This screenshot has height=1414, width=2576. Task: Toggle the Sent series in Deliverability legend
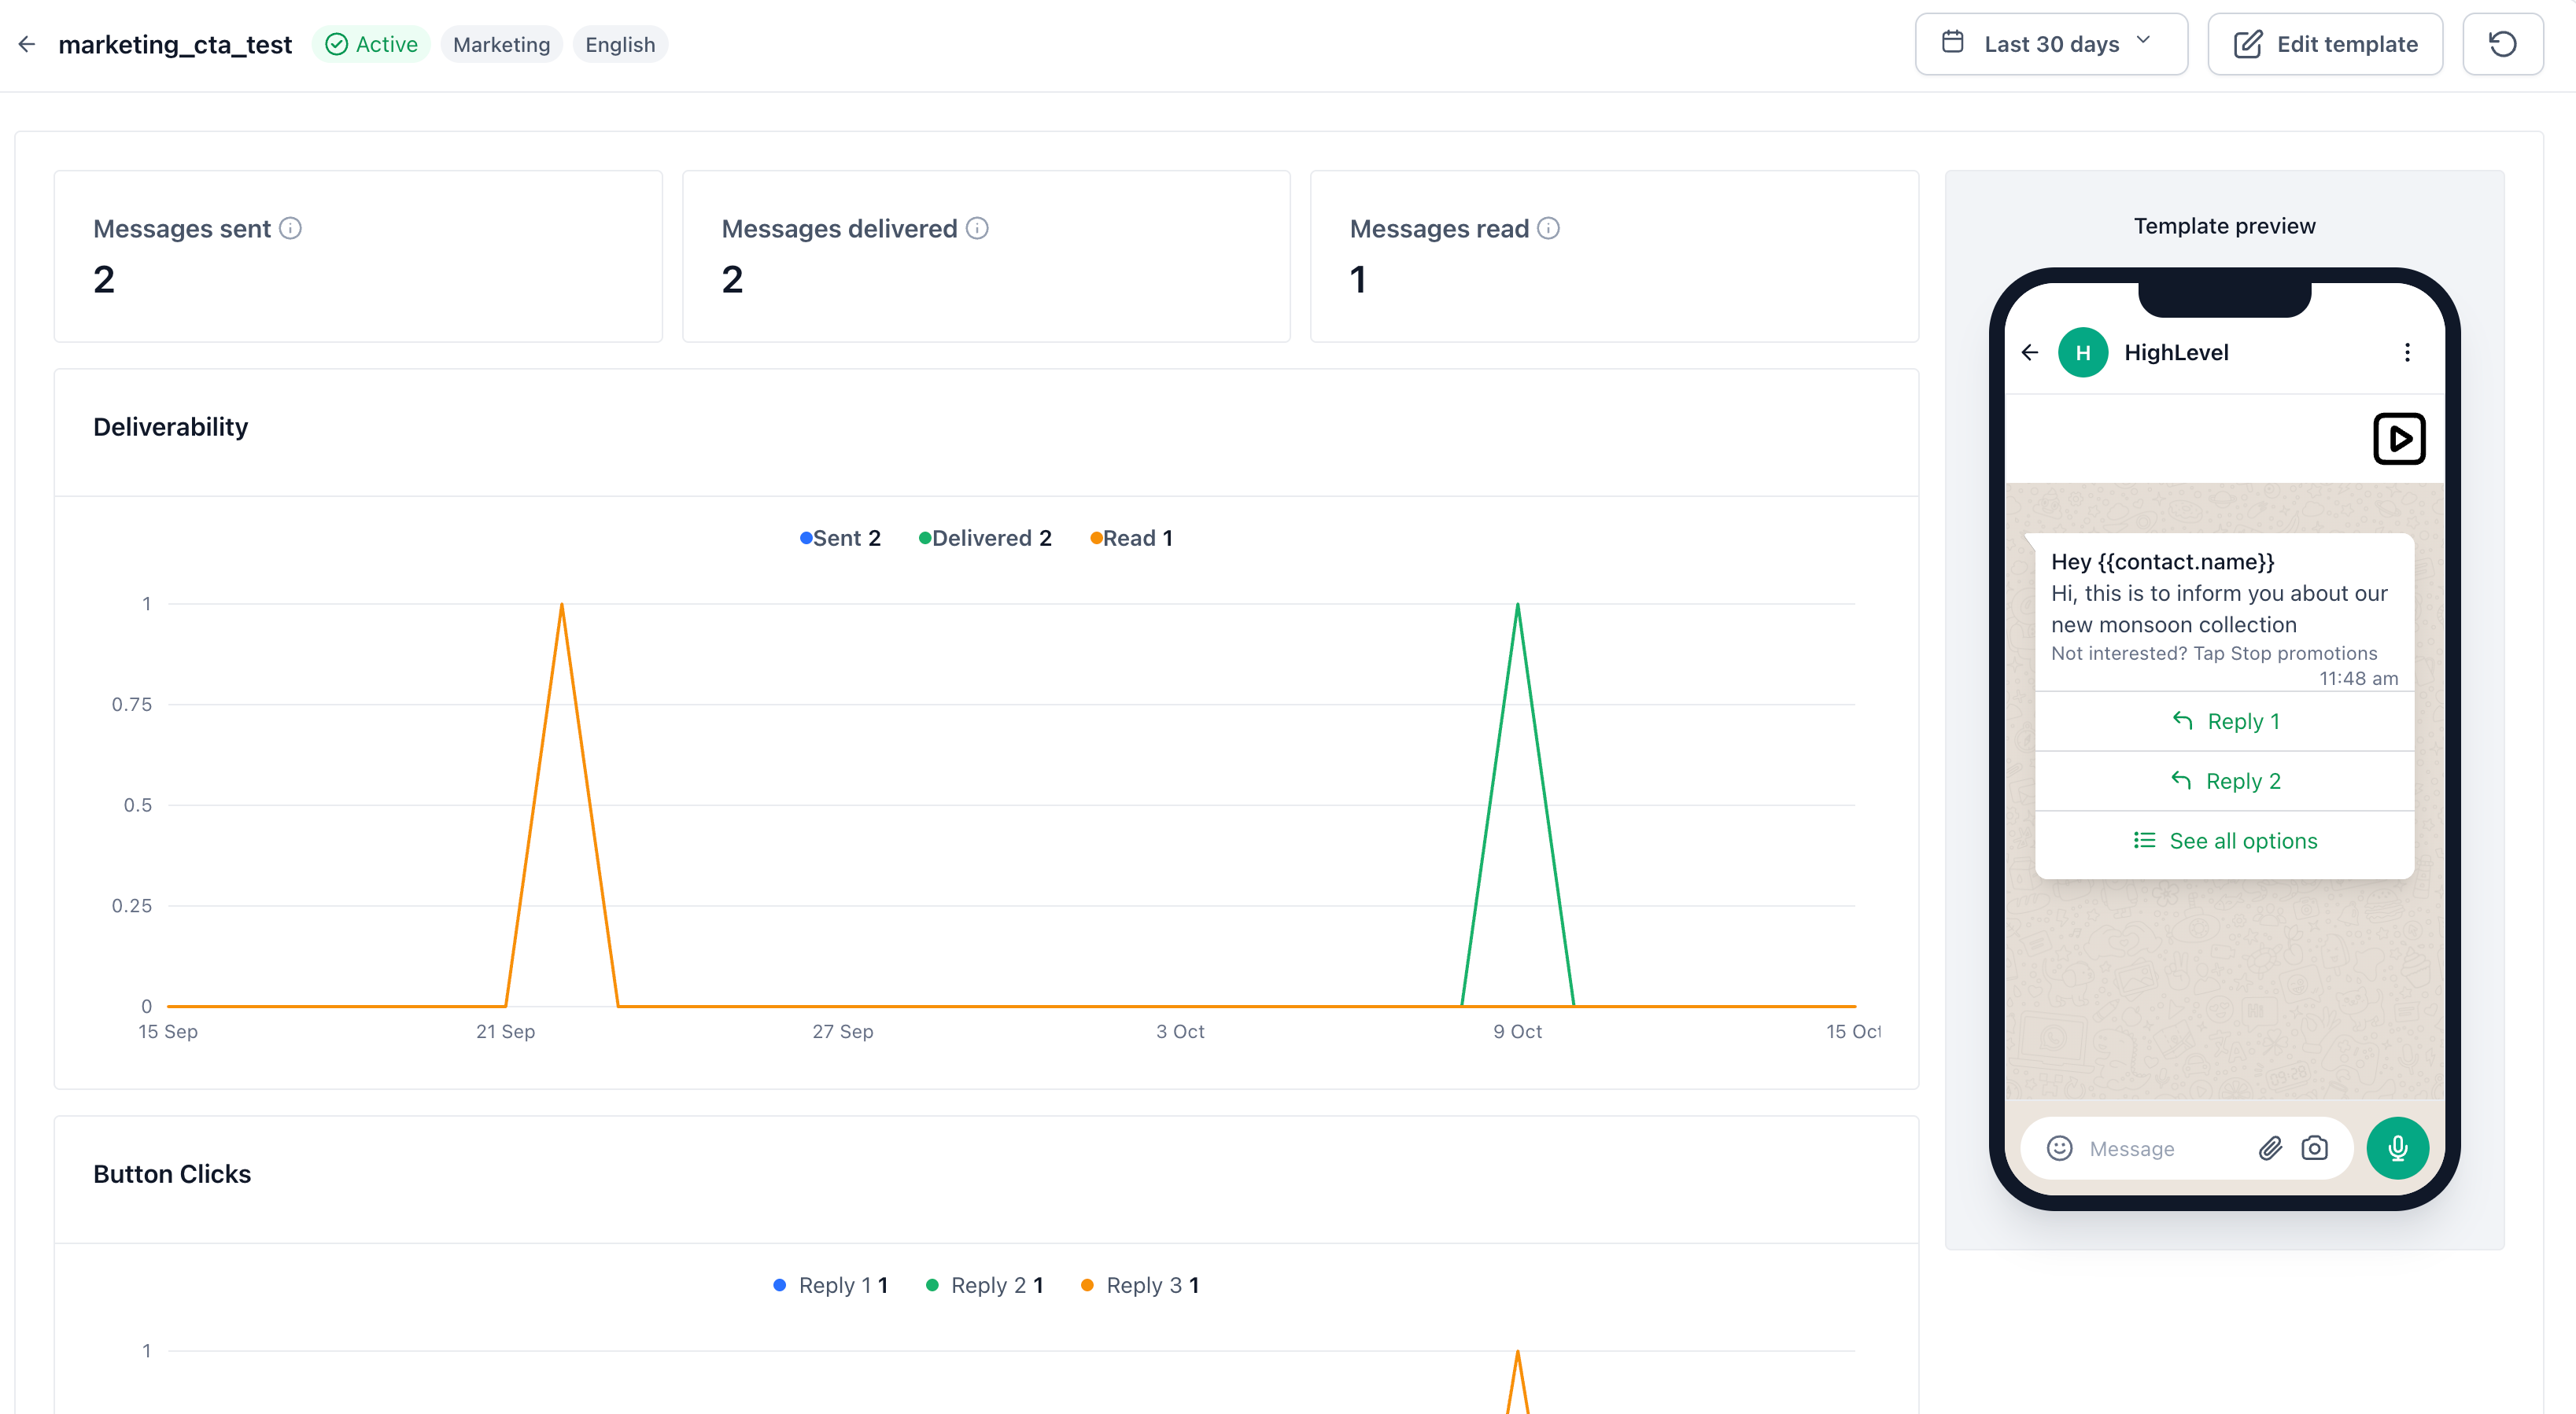coord(840,539)
